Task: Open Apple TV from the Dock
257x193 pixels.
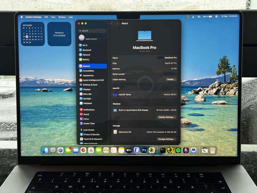Action: (129, 150)
